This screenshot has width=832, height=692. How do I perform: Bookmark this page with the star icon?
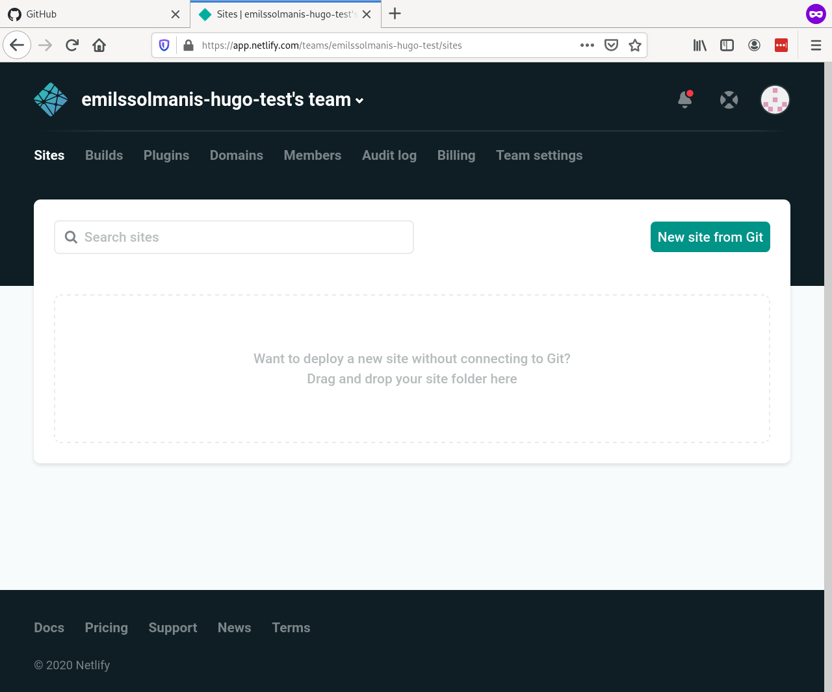coord(635,45)
